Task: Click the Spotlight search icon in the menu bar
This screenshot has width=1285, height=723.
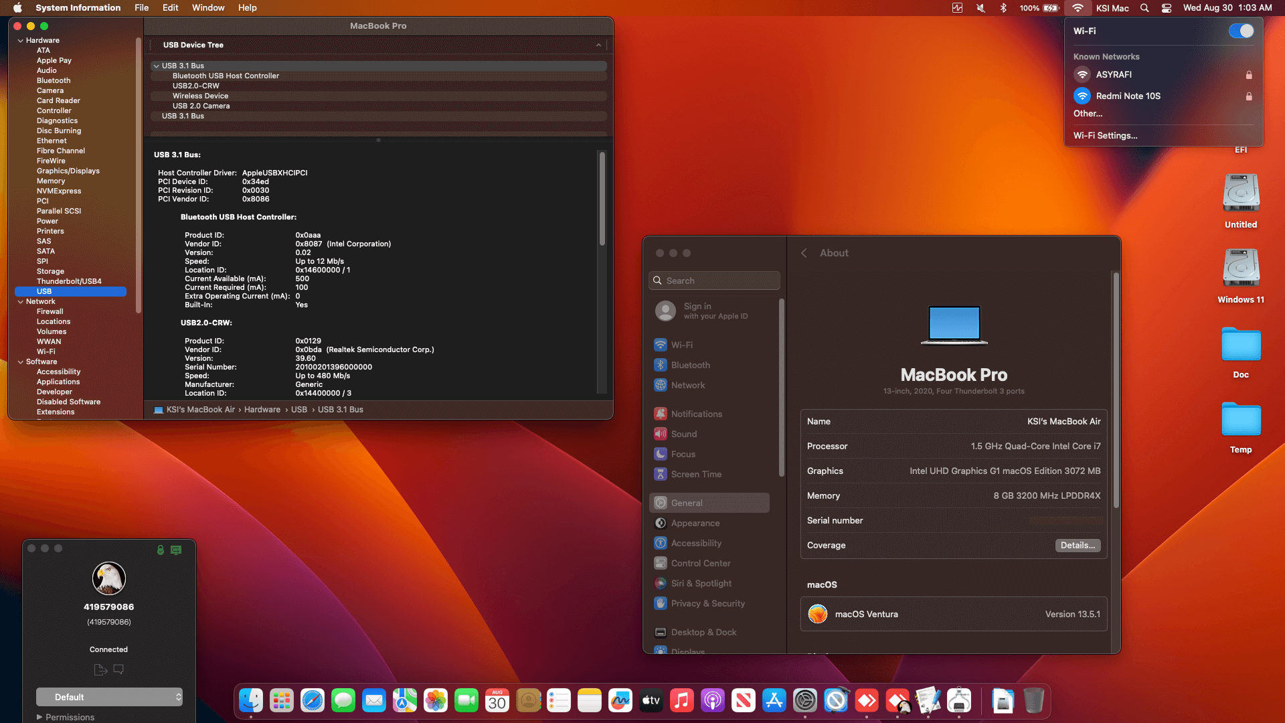Action: (x=1144, y=8)
